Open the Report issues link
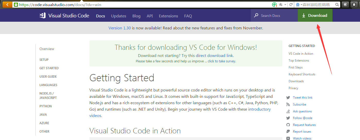Screen dimensions: 360x140 pyautogui.click(x=302, y=132)
